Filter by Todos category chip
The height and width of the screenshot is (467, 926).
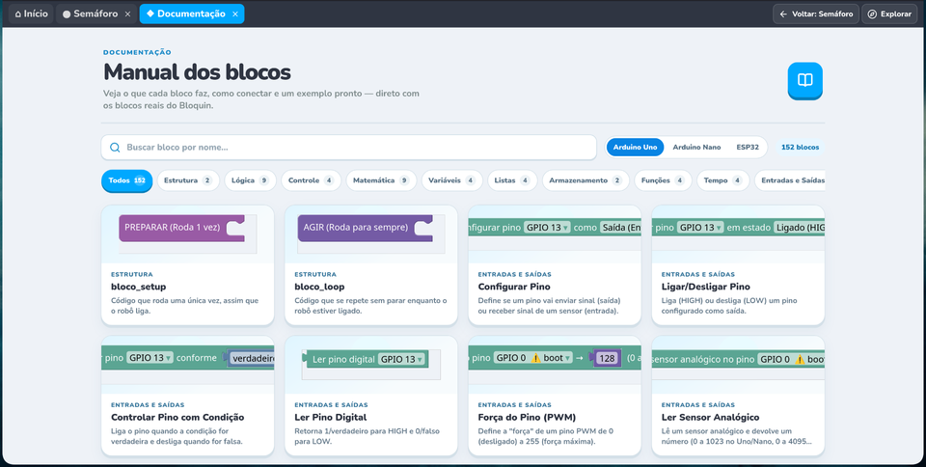pos(127,180)
